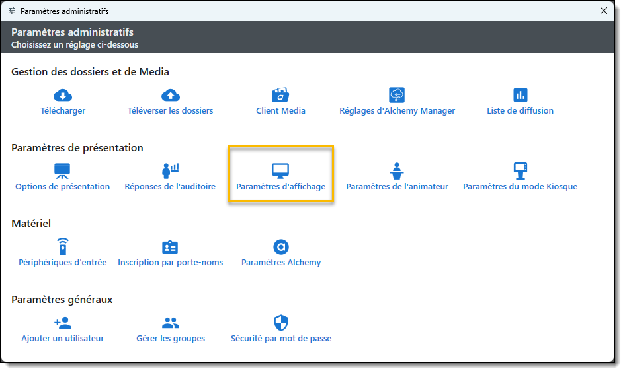
Task: Open the Gérer les groupes text link
Action: pyautogui.click(x=171, y=339)
